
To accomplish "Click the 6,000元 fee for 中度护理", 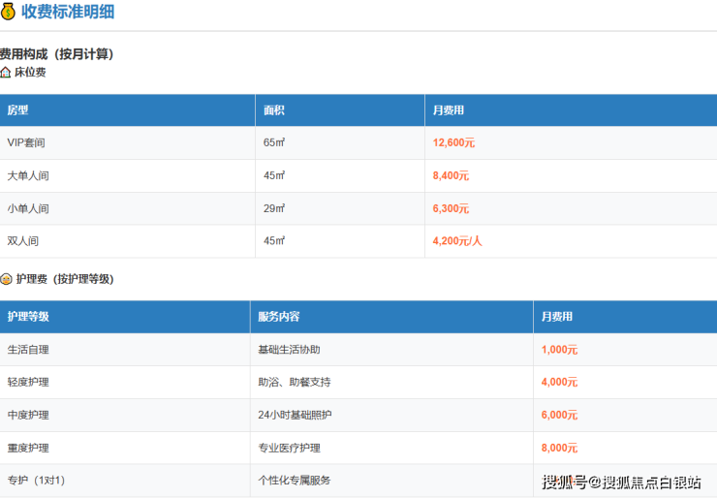I will pos(559,416).
